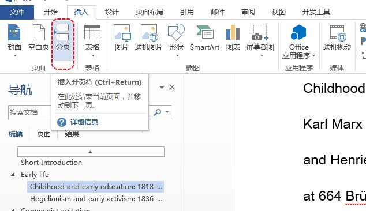Insert a cover page (封面)

(14, 40)
